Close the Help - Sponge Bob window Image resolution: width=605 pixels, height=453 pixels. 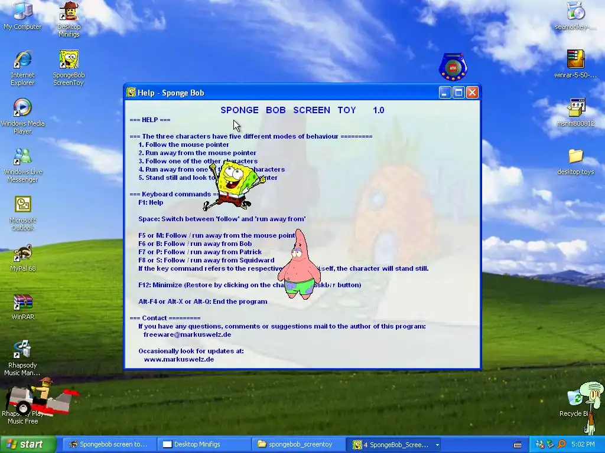click(x=472, y=93)
